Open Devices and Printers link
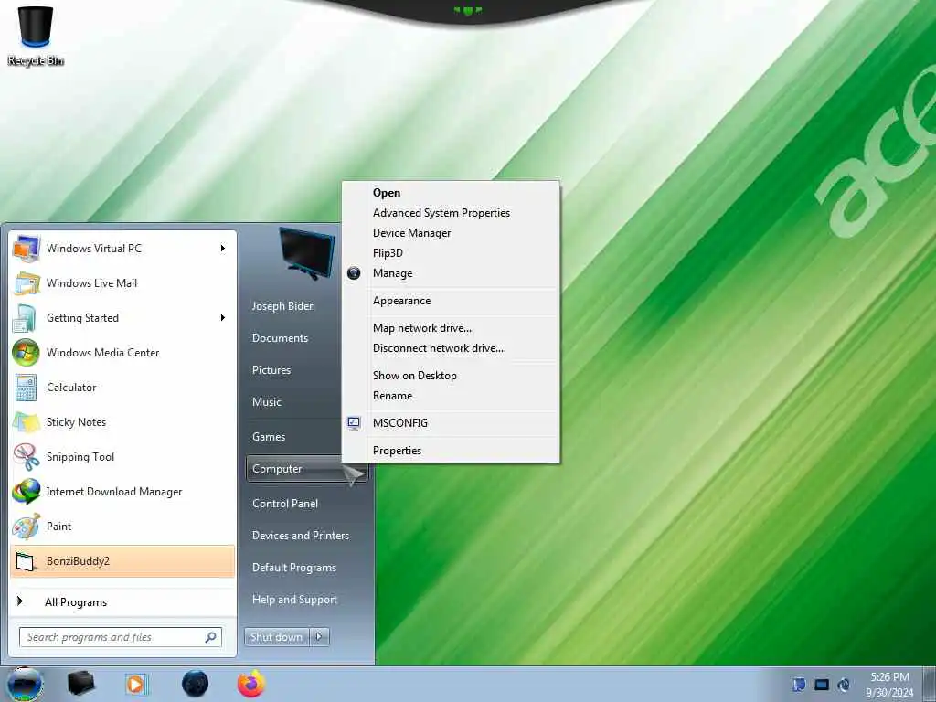The image size is (936, 702). (300, 536)
